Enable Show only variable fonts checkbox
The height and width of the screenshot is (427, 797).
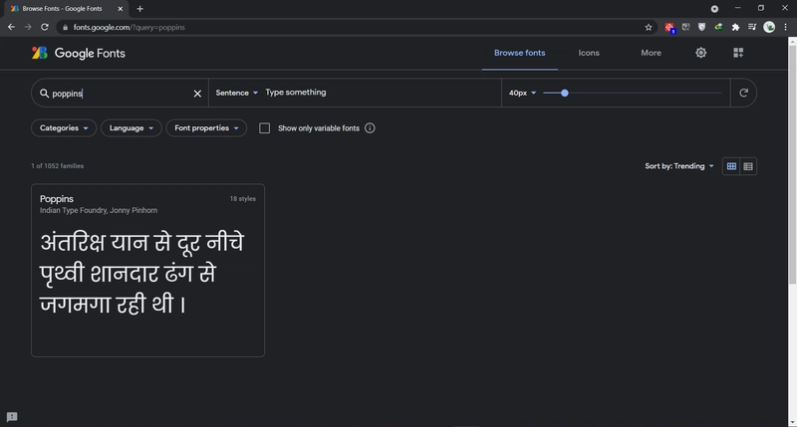[x=265, y=128]
